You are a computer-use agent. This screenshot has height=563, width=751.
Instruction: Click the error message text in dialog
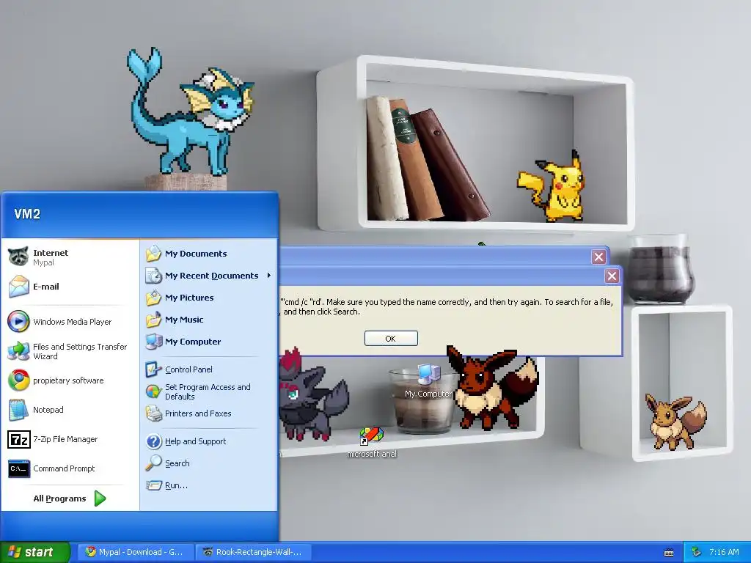tap(447, 307)
